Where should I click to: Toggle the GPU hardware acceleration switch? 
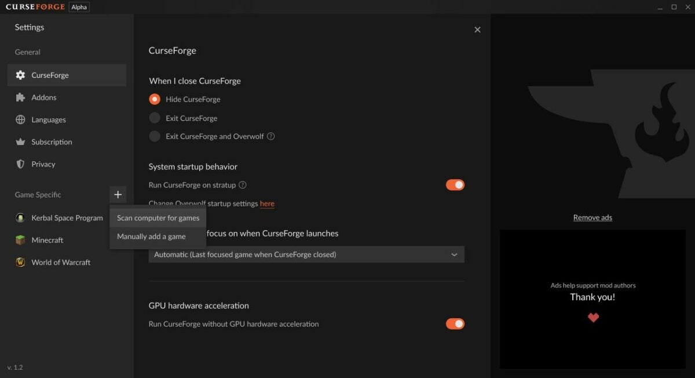(455, 324)
